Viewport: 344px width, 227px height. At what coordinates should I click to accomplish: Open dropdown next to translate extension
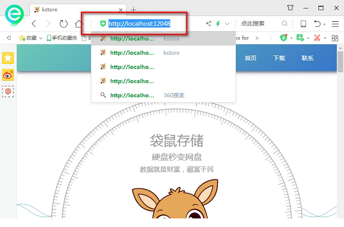308,38
